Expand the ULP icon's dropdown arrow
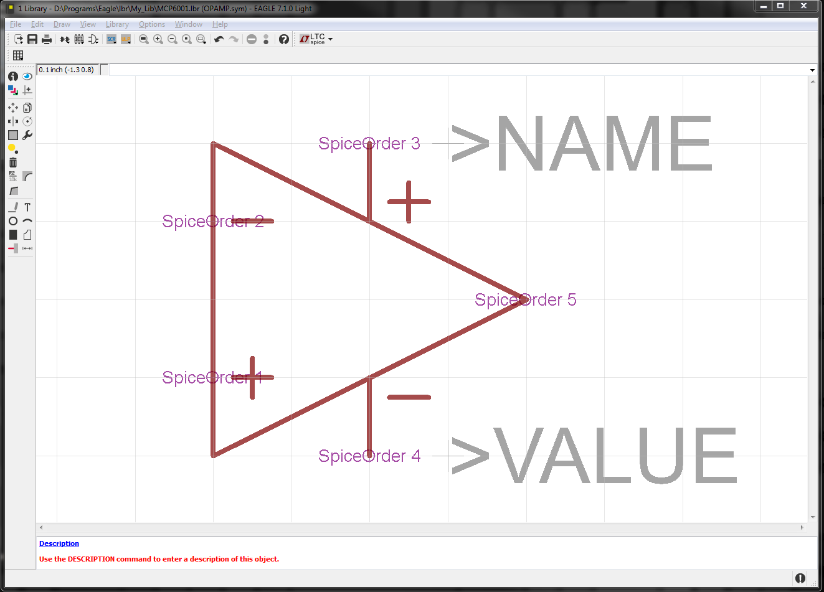Viewport: 824px width, 592px height. tap(130, 42)
